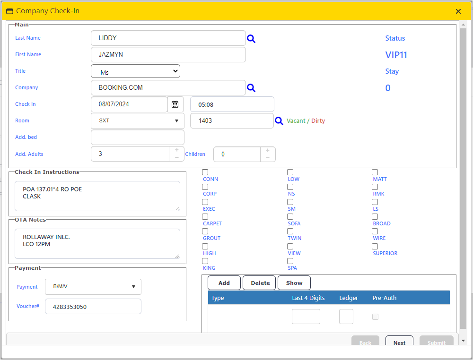Open the Payment method dropdown B/M/V

(93, 287)
